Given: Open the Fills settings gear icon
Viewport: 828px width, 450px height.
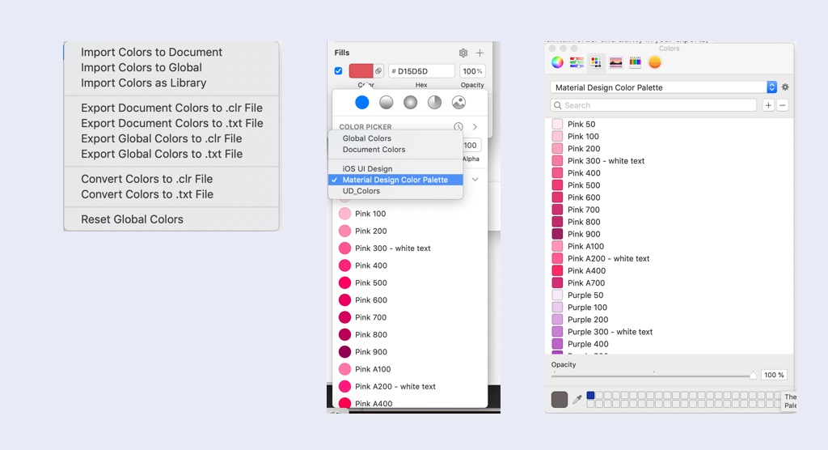Looking at the screenshot, I should click(463, 53).
